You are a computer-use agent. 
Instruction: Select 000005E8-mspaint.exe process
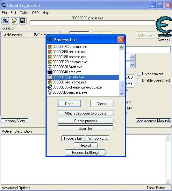click(83, 92)
